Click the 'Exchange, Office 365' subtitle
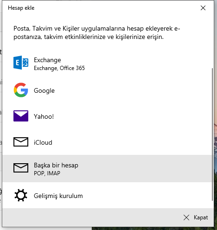 [x=59, y=68]
